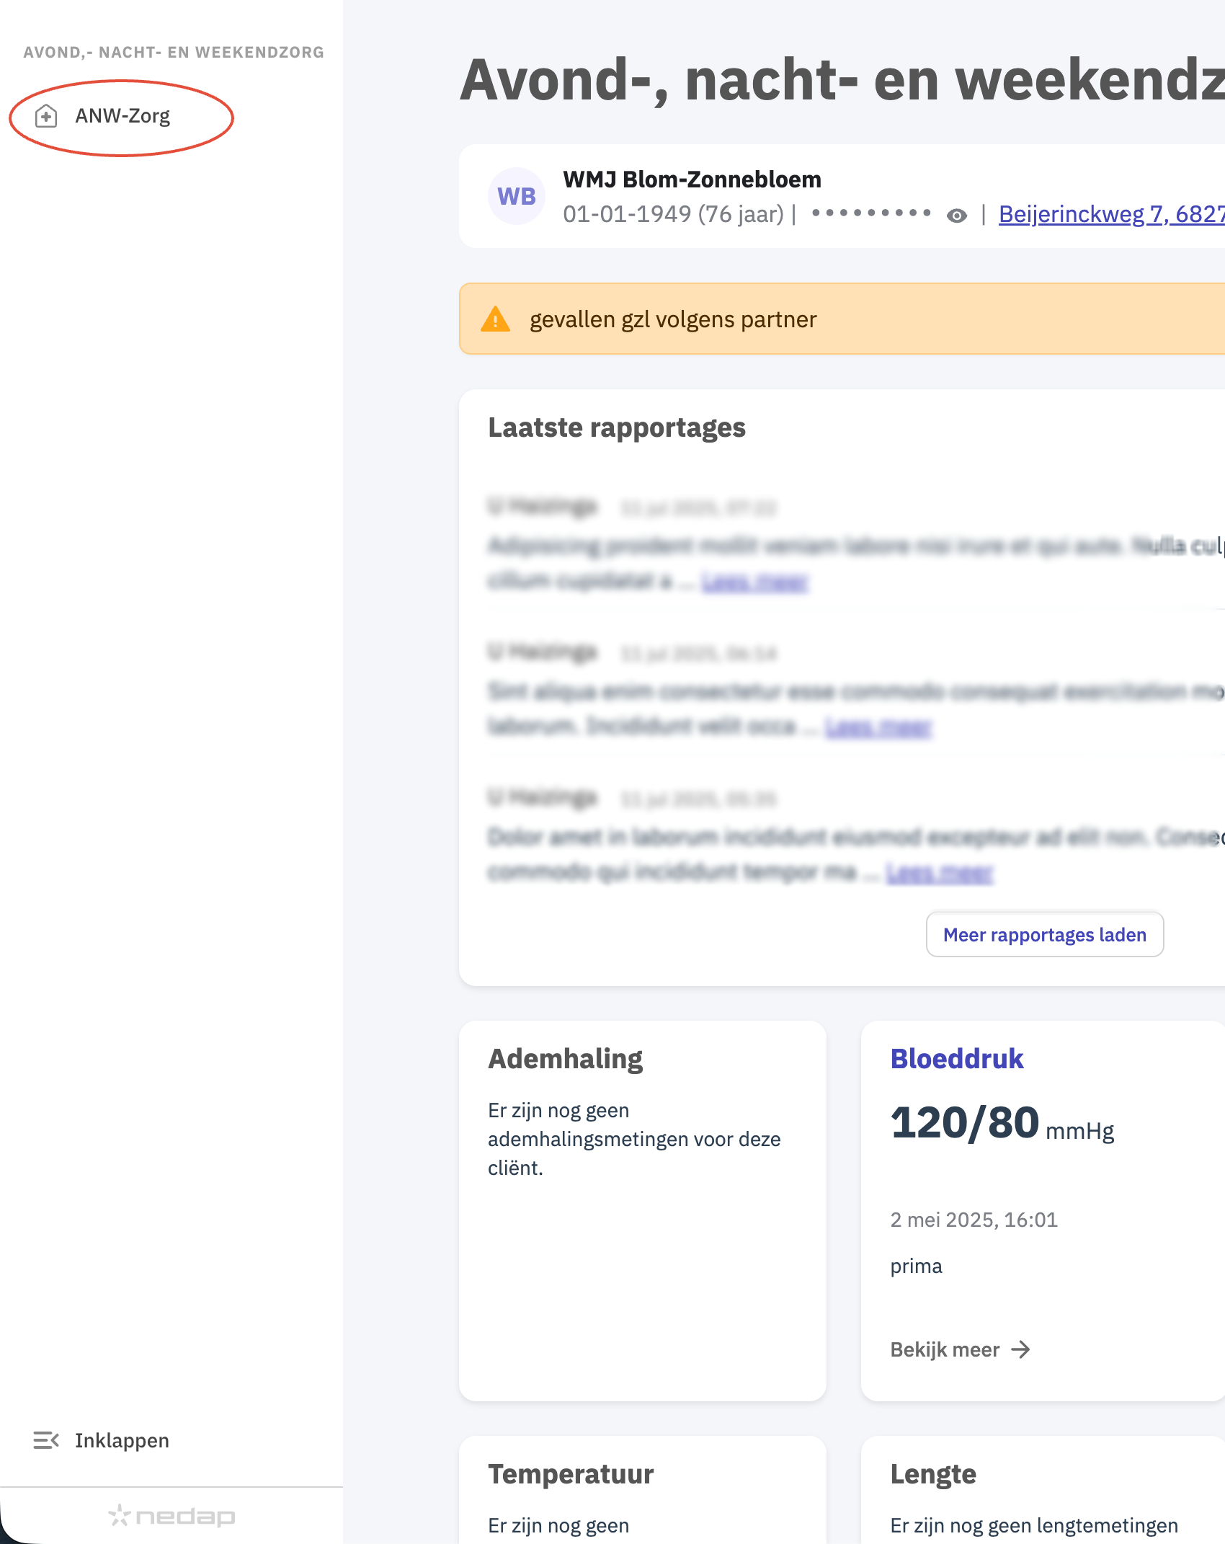Screen dimensions: 1225x1544
Task: Open 'Lees meer' in the second report
Action: click(x=878, y=727)
